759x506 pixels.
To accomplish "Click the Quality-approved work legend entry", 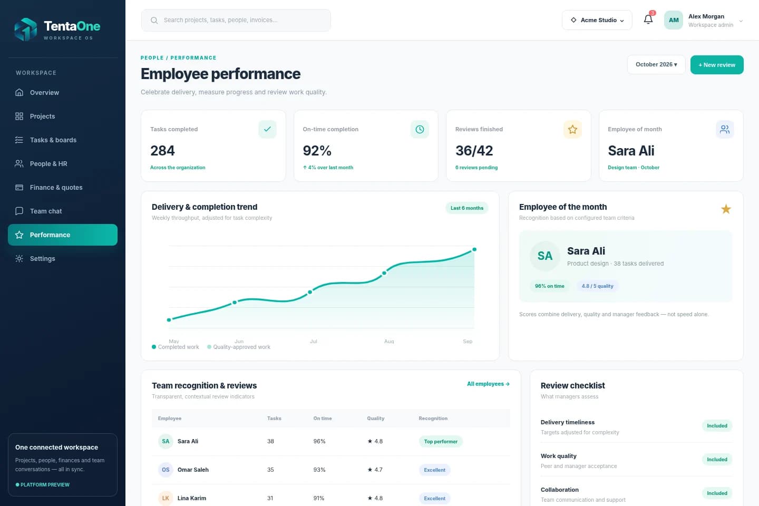I will click(x=239, y=347).
